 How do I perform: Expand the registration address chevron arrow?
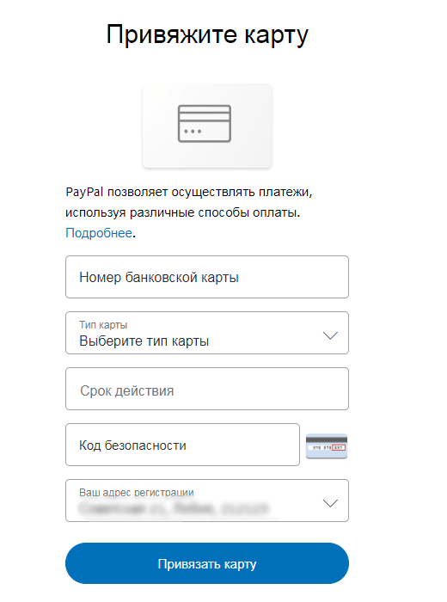pyautogui.click(x=330, y=503)
